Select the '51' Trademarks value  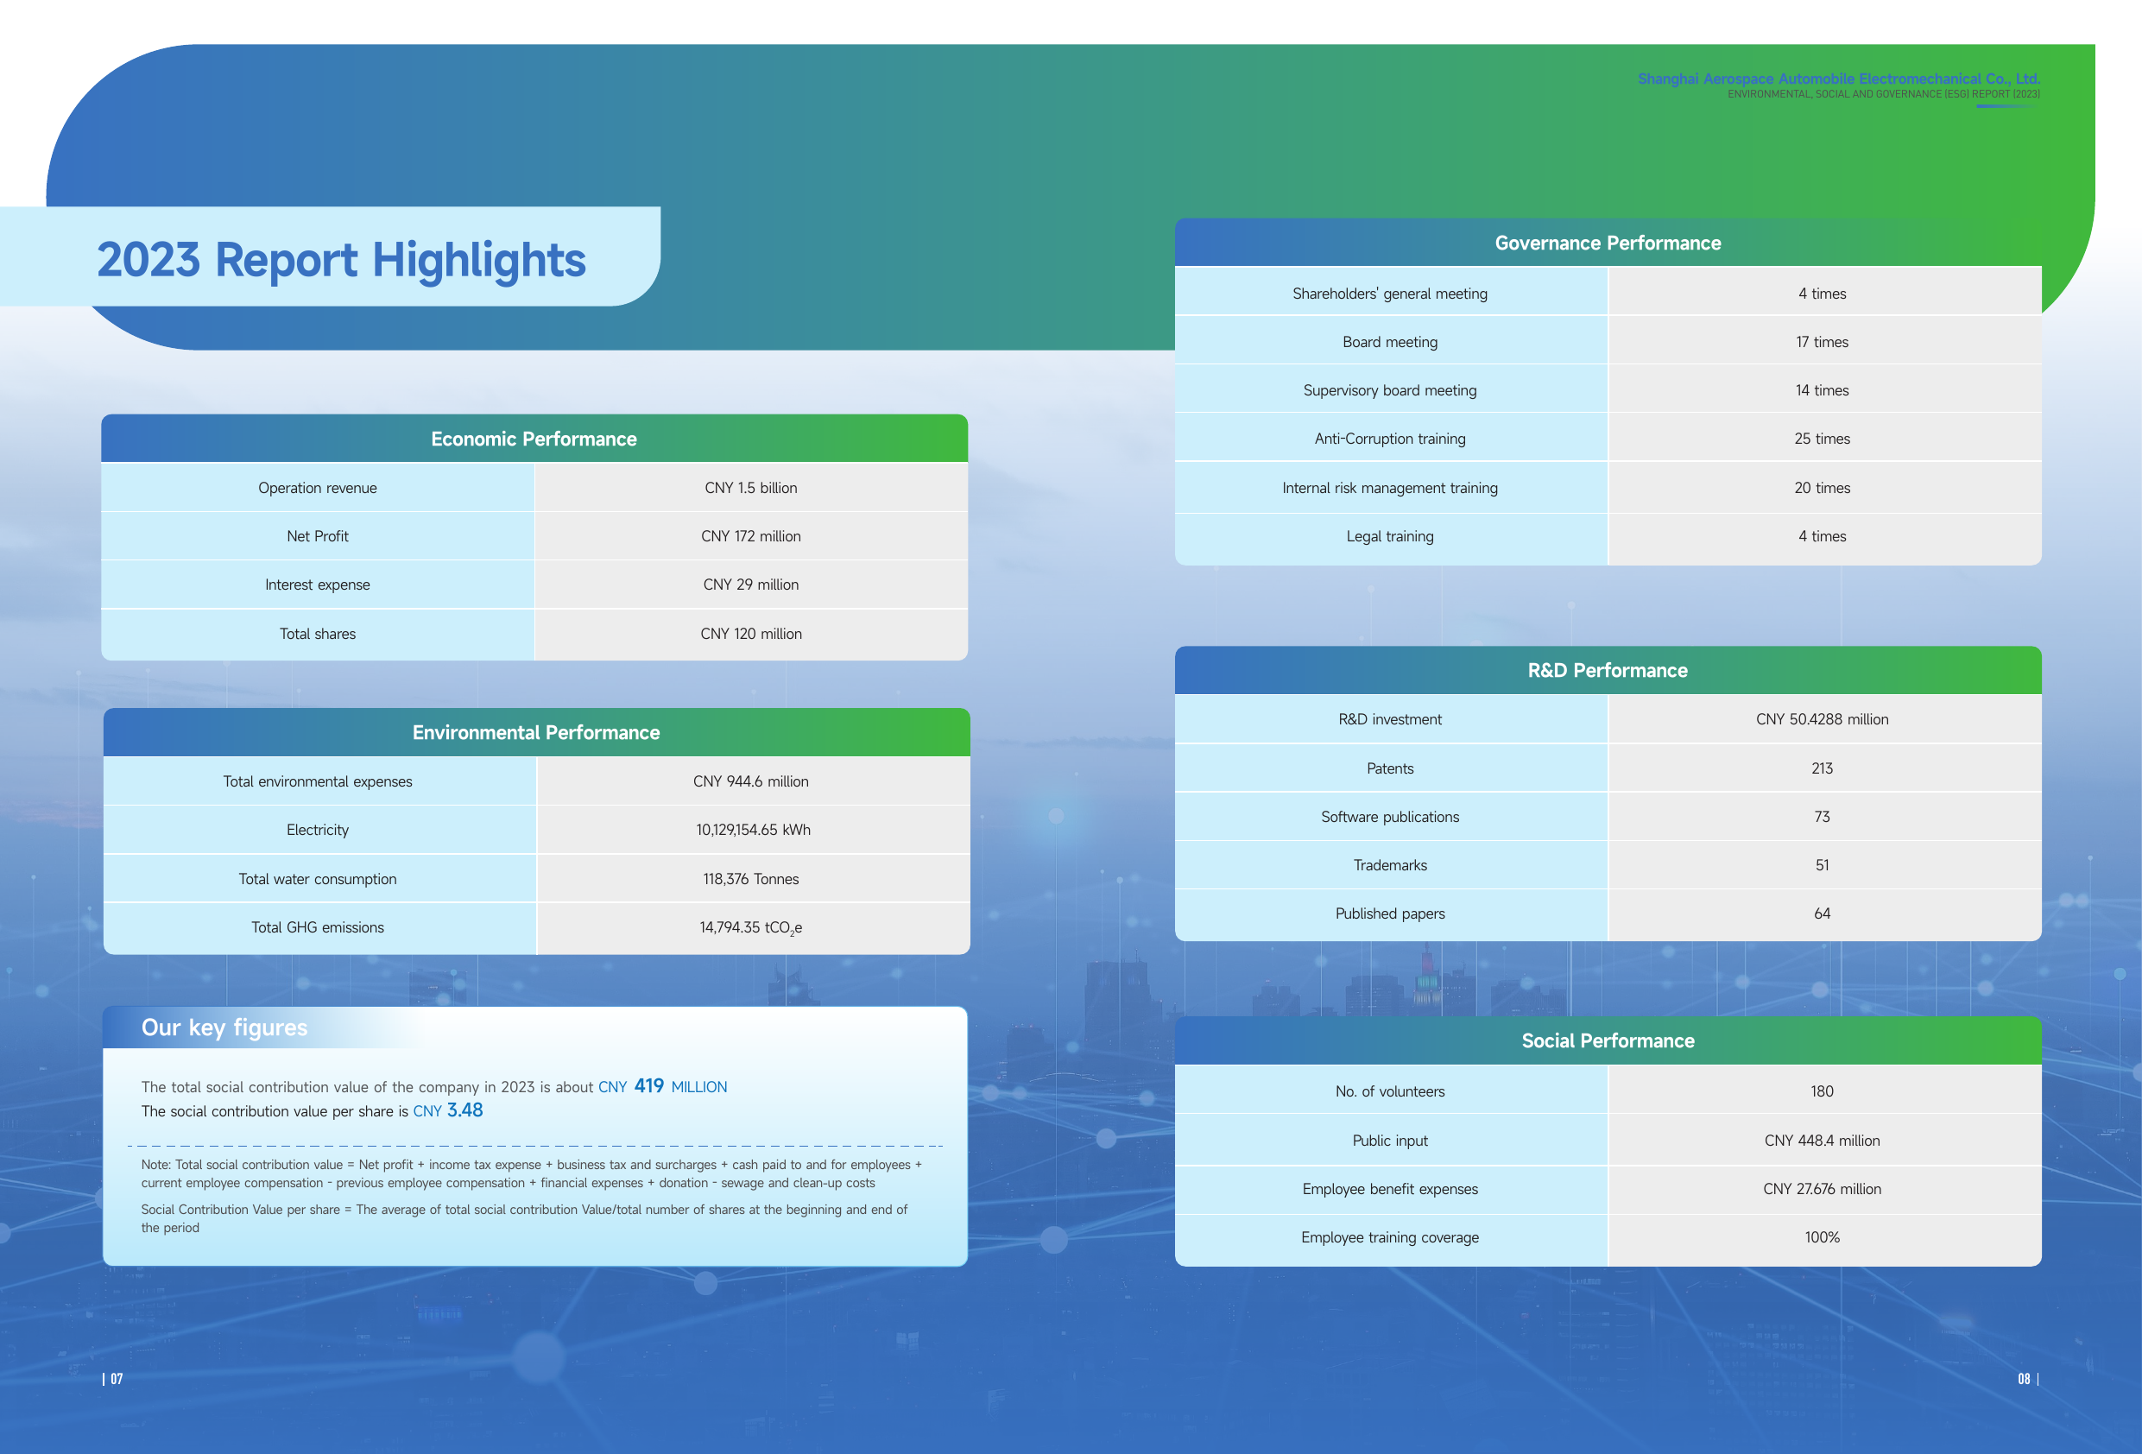coord(1821,865)
